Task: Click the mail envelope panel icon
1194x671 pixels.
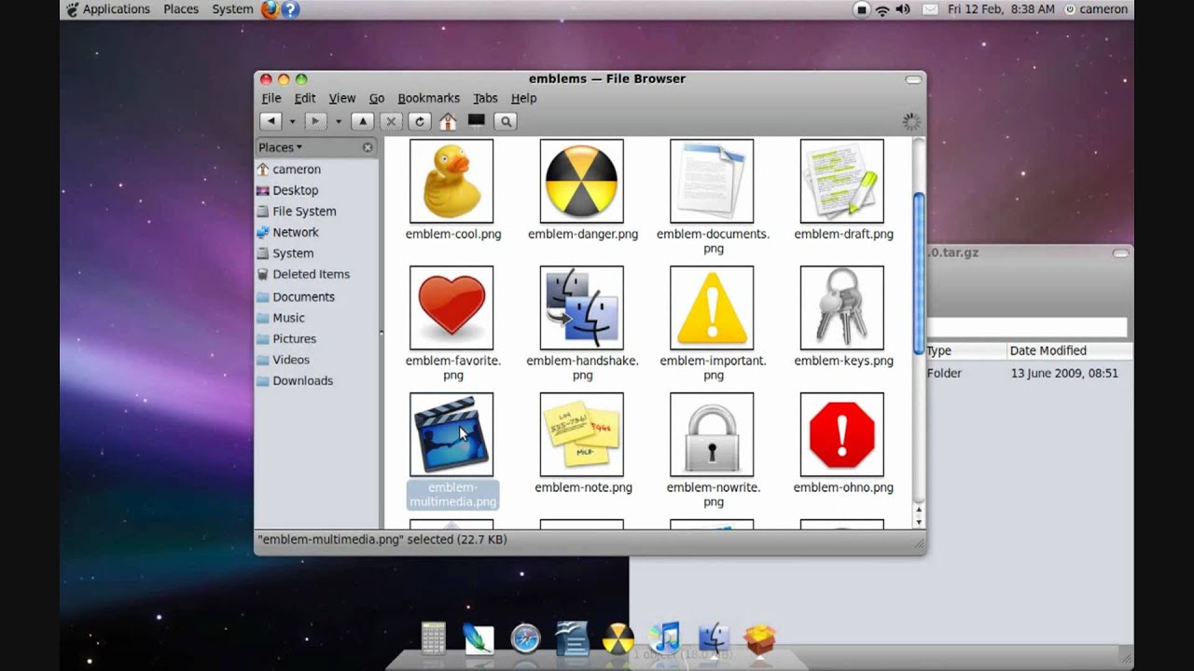Action: 930,9
